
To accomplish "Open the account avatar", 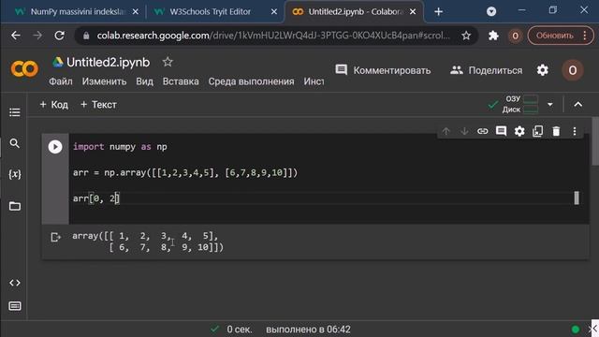I will pos(572,70).
